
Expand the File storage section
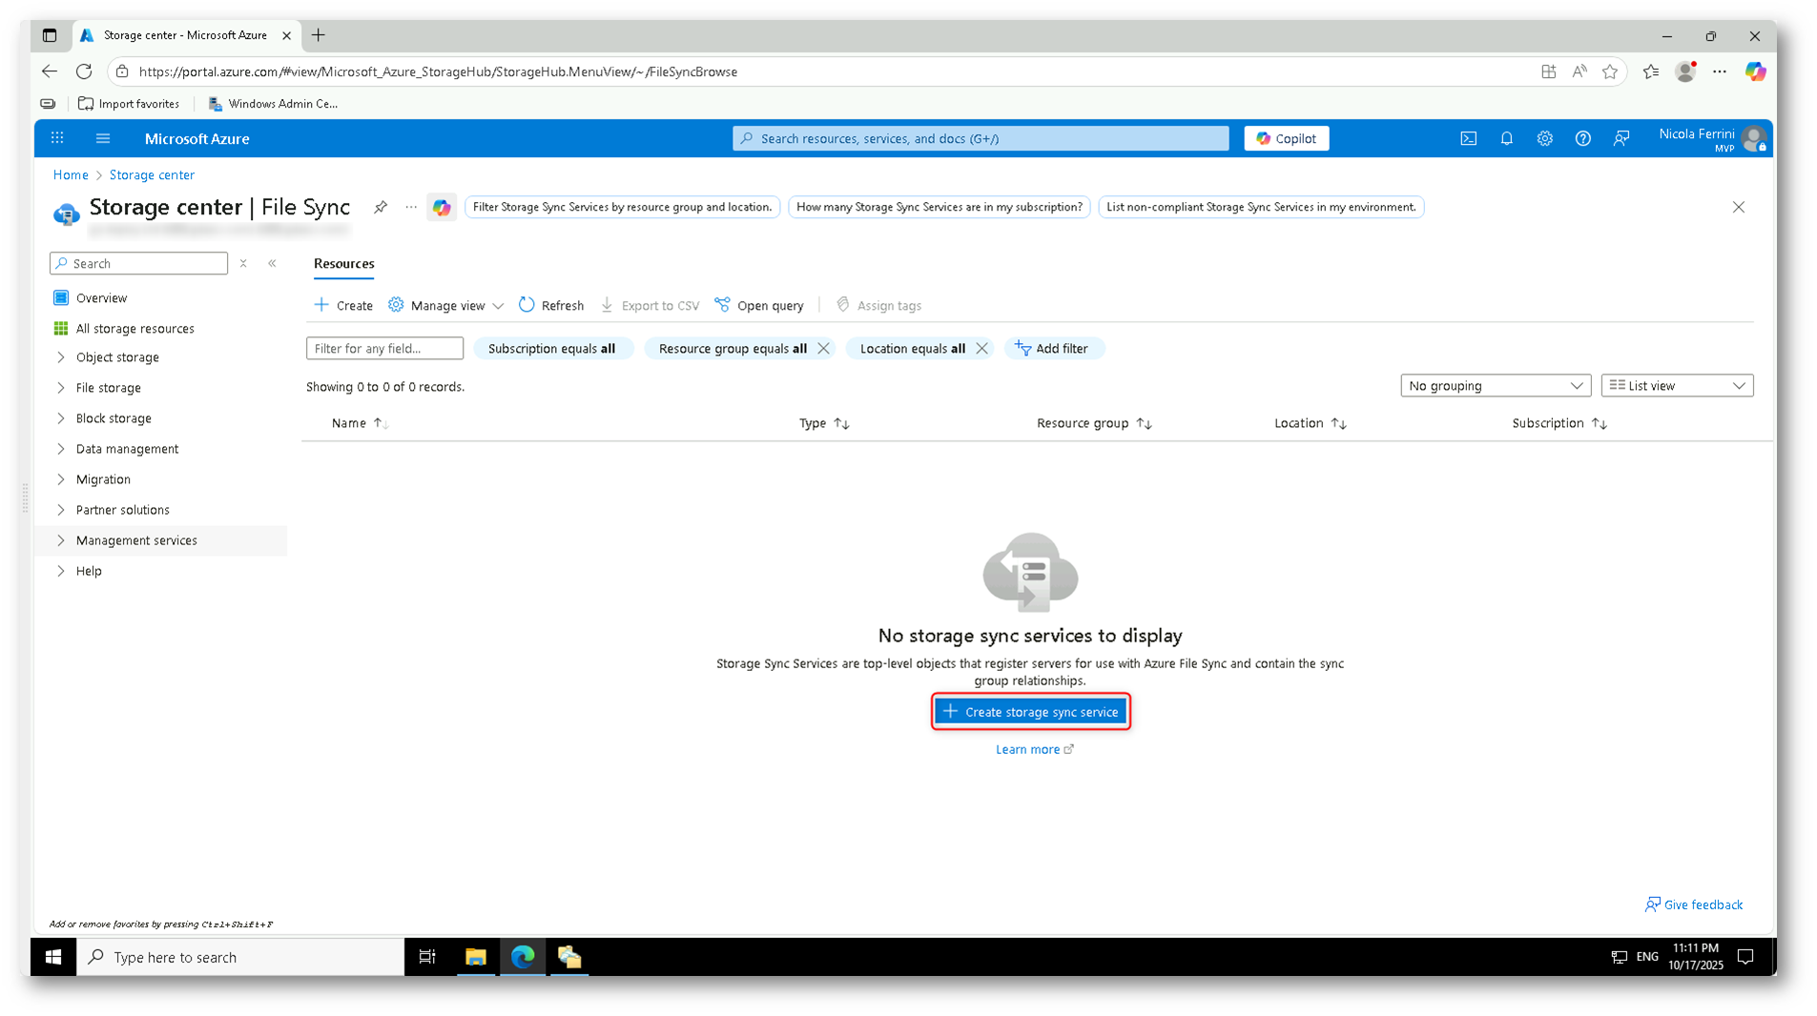click(61, 388)
